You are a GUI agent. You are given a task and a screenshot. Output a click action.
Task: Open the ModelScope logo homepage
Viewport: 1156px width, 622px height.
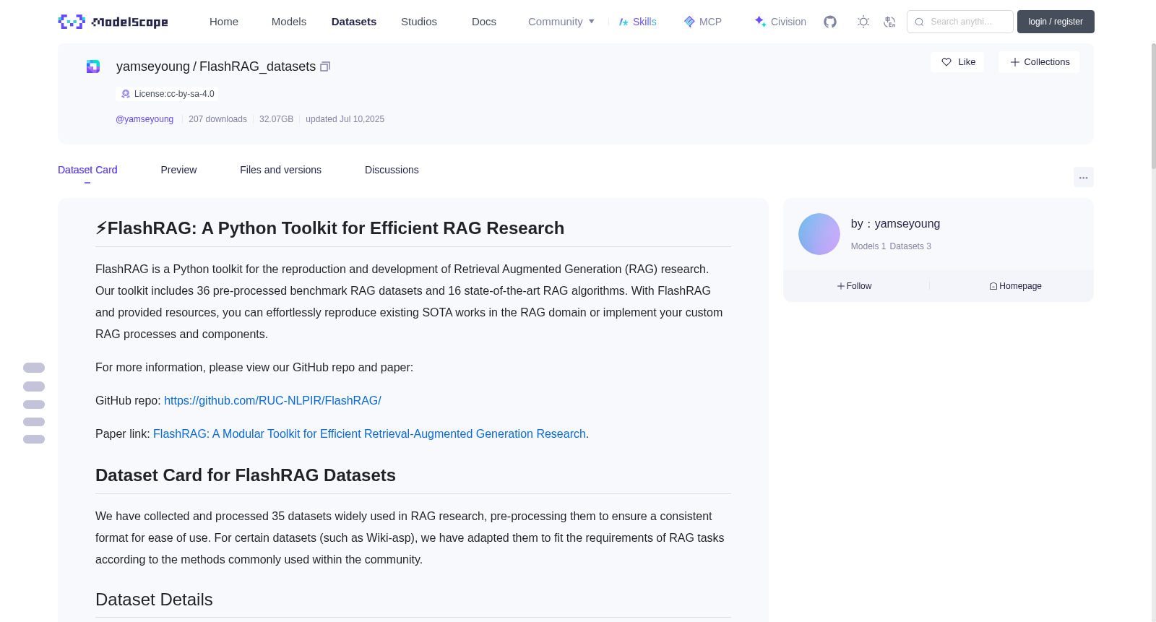[x=113, y=22]
